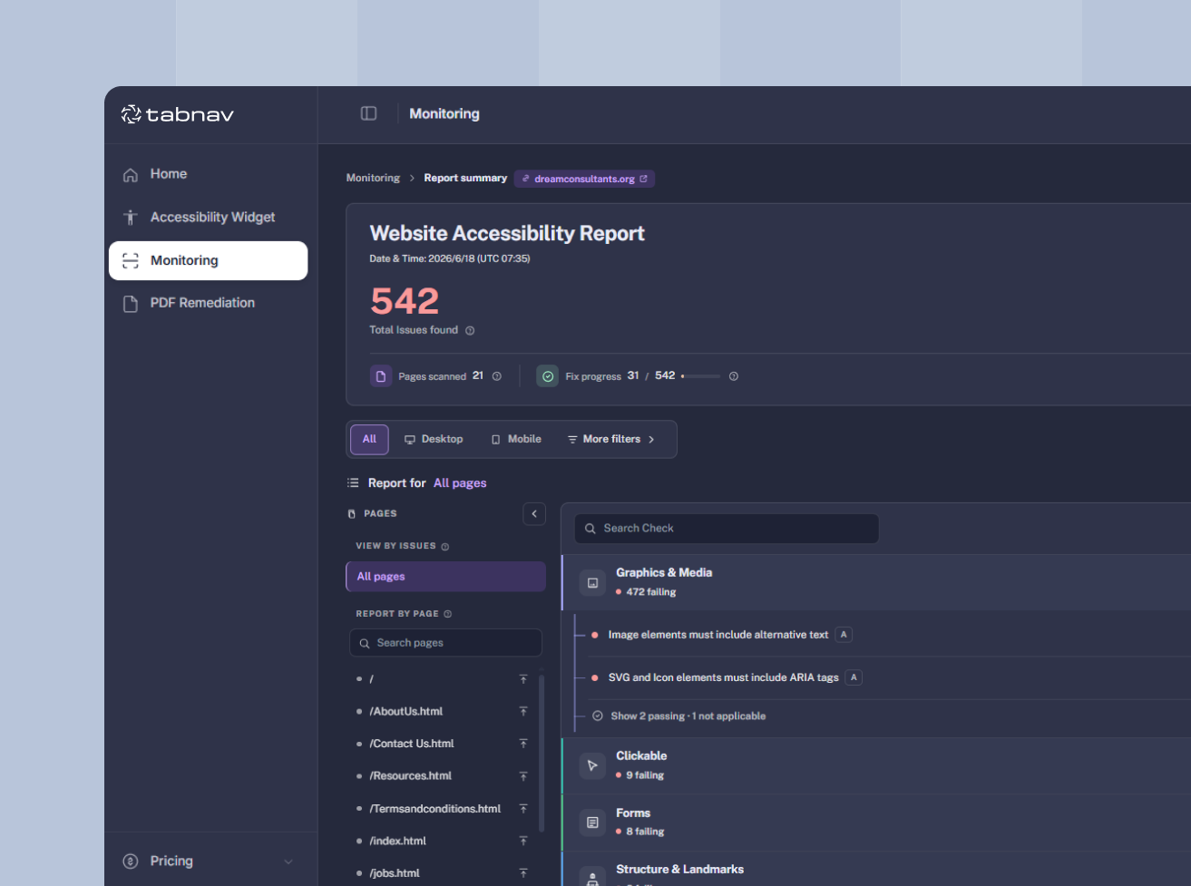Image resolution: width=1191 pixels, height=886 pixels.
Task: Select the /Contact Us.html page
Action: pyautogui.click(x=412, y=744)
